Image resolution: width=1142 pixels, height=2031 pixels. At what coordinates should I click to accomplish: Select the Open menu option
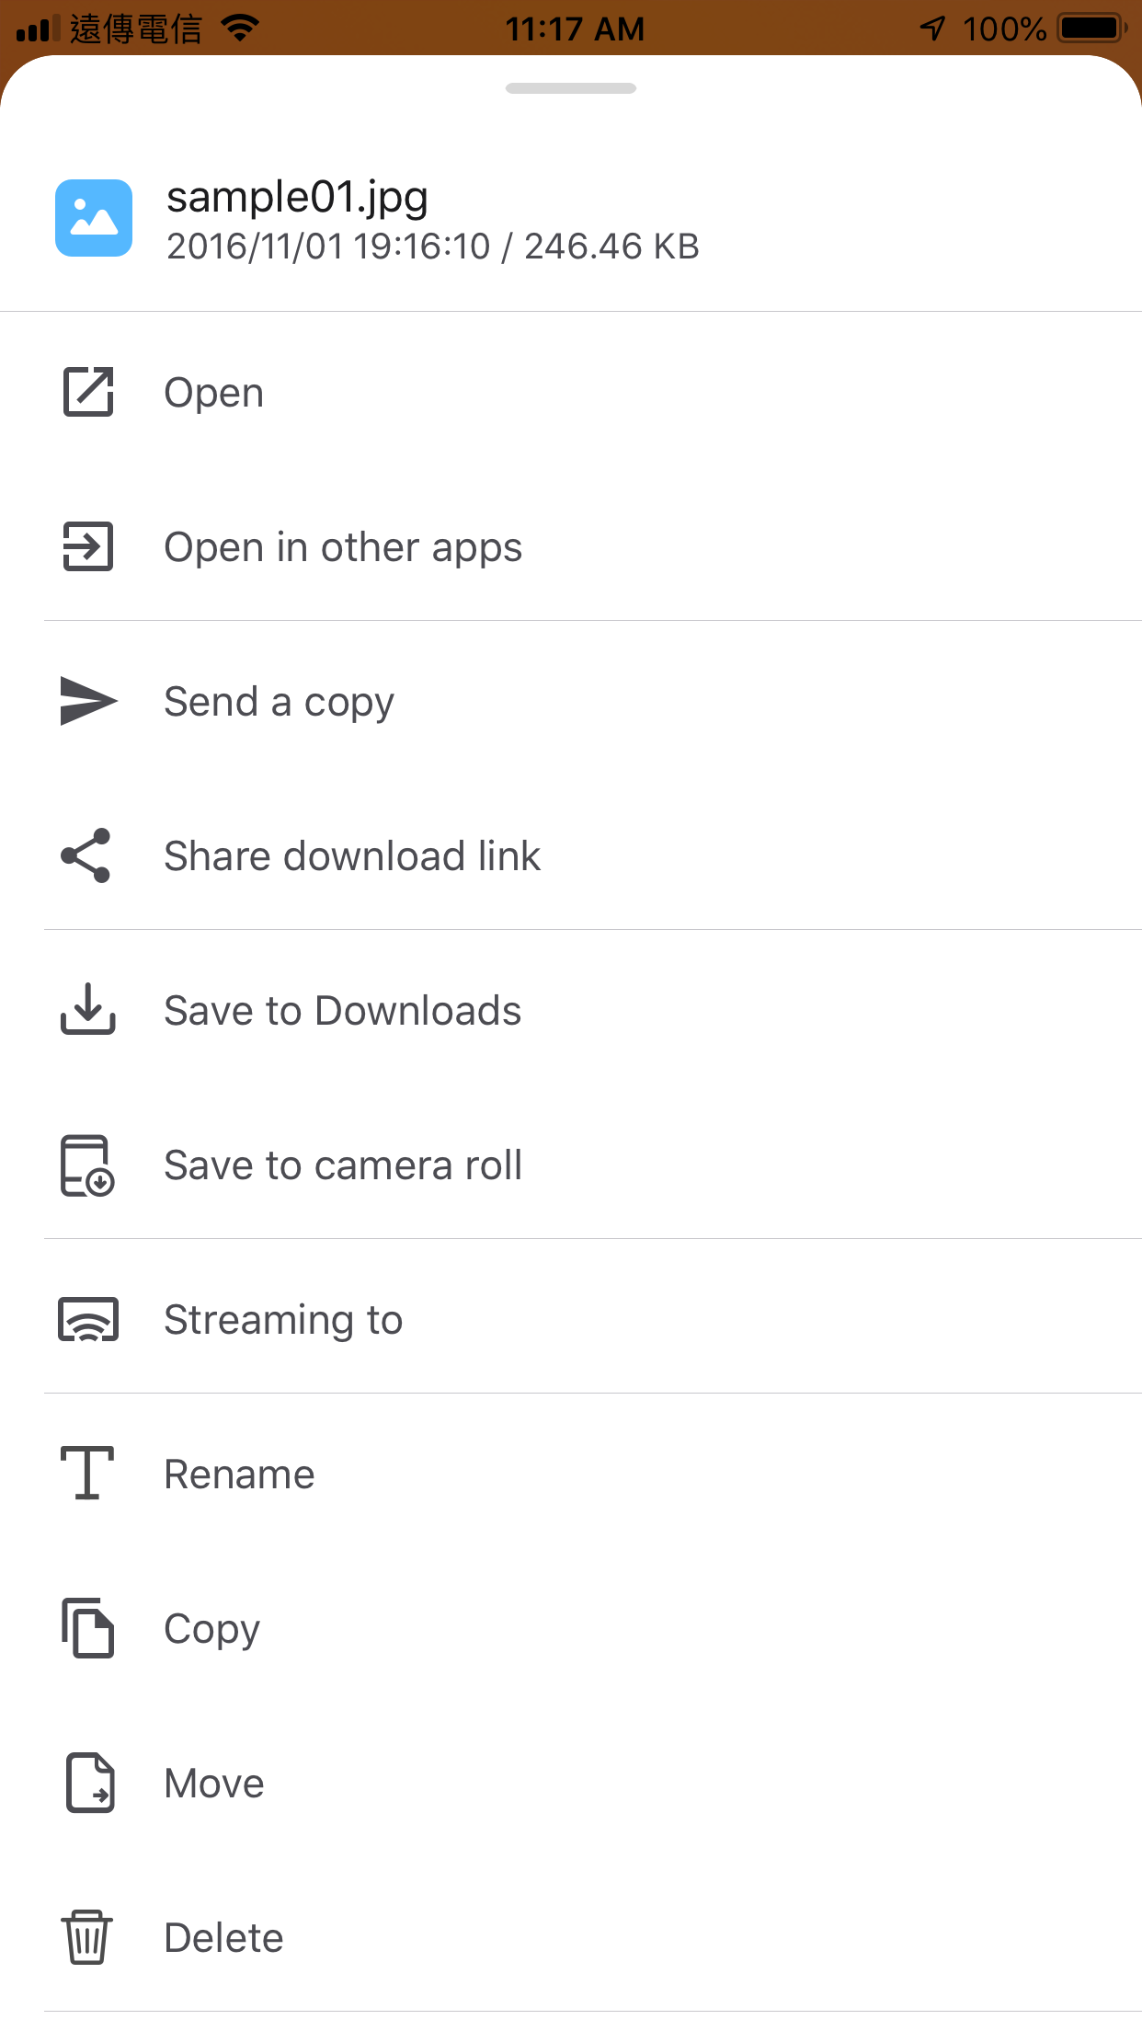pos(214,393)
